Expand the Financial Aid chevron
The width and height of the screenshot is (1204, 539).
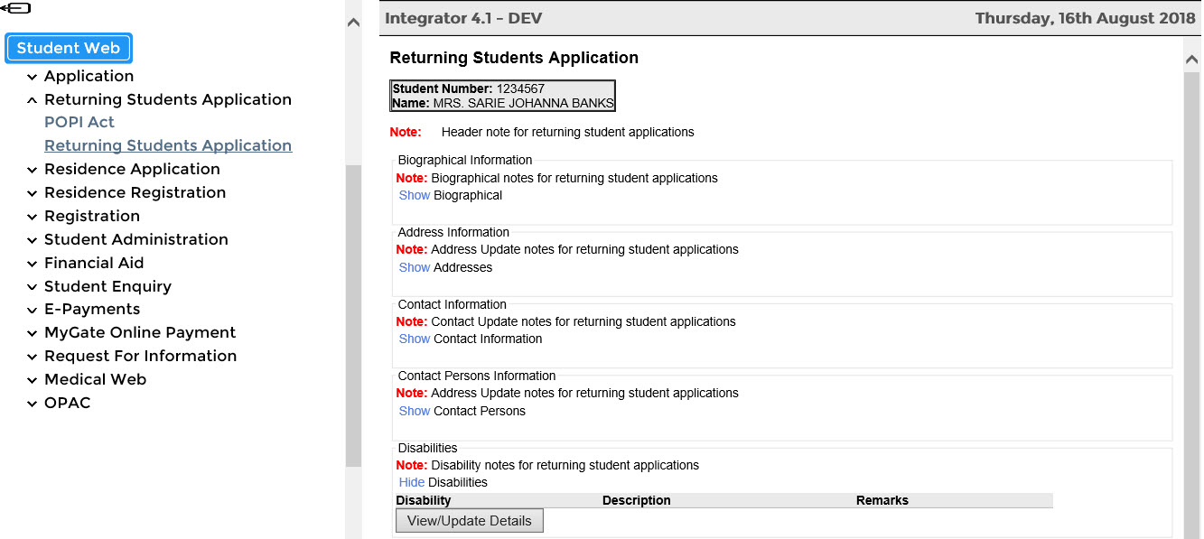pyautogui.click(x=33, y=264)
